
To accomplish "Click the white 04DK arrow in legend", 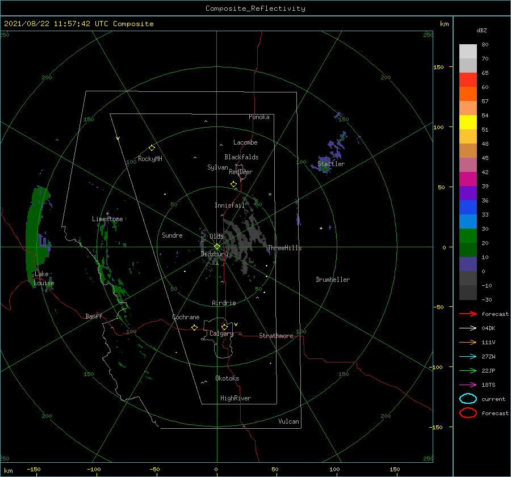I will [468, 328].
